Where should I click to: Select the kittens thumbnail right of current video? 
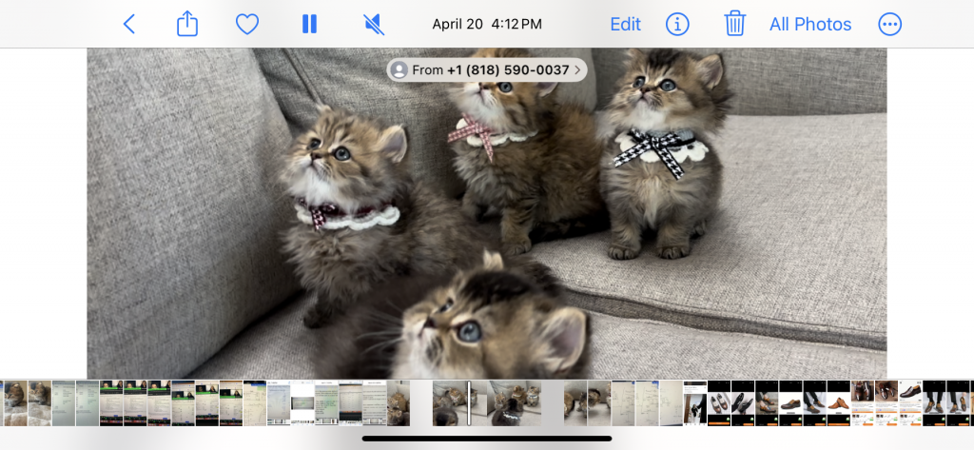tap(575, 403)
